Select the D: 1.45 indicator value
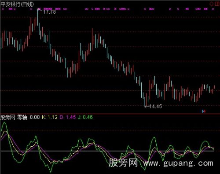Image resolution: width=220 pixels, height=174 pixels. (68, 117)
